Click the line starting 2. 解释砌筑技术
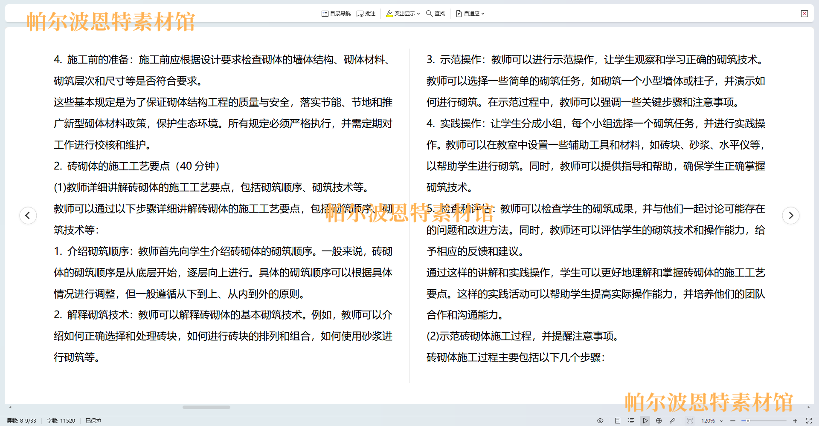 pos(223,315)
